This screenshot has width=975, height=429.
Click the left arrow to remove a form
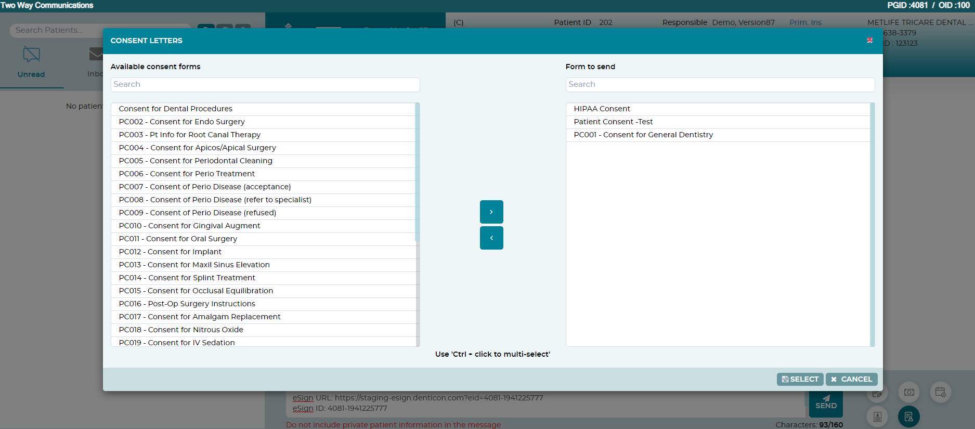[x=491, y=238]
